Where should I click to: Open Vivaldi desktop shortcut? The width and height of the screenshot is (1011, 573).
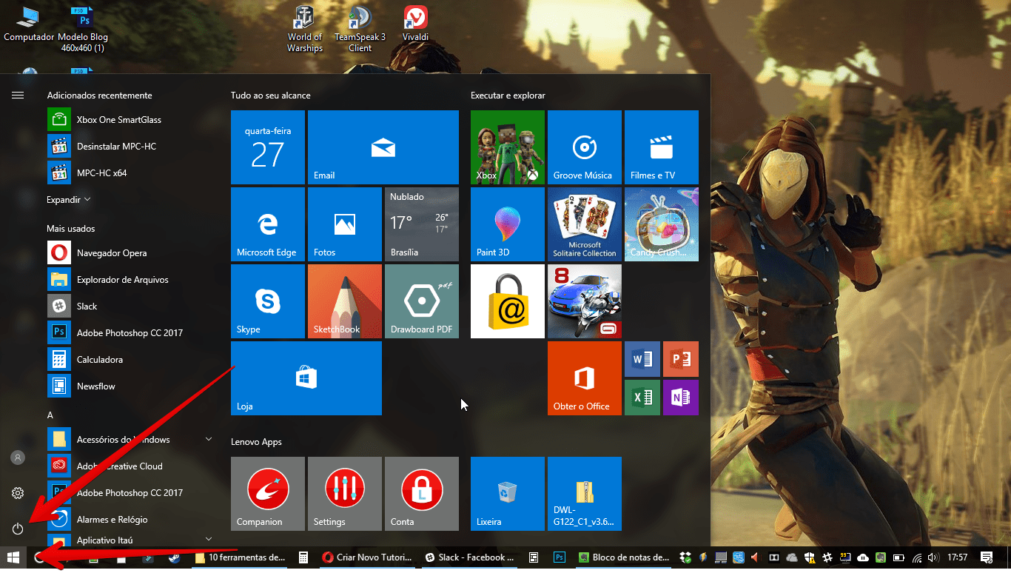tap(415, 24)
